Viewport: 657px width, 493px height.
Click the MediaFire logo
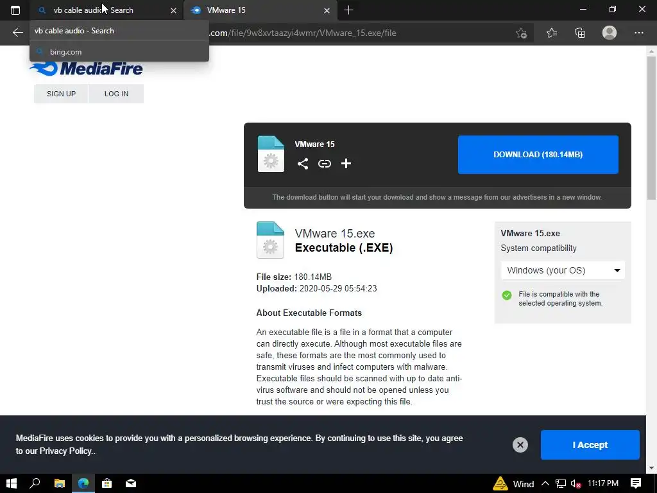87,68
